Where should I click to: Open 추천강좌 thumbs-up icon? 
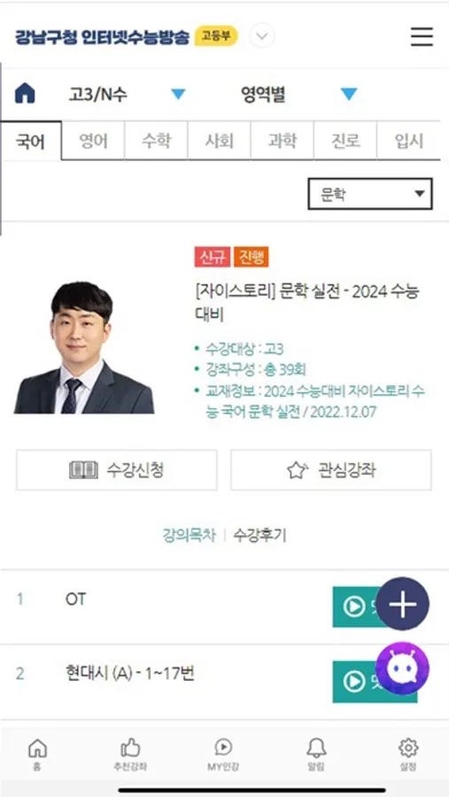pyautogui.click(x=130, y=754)
